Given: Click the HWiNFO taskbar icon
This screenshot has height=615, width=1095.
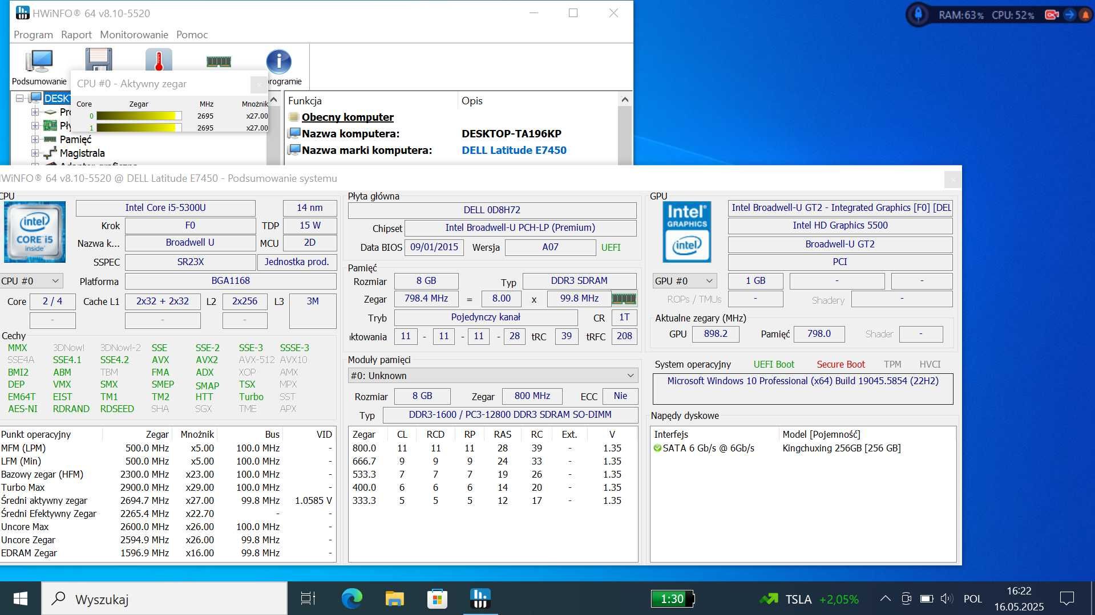Looking at the screenshot, I should pos(480,598).
